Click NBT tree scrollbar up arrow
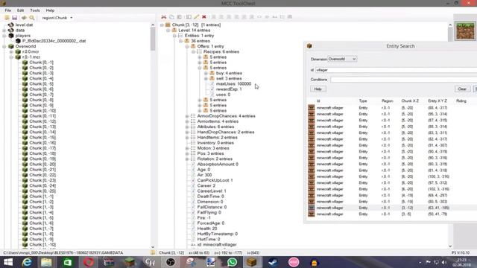The width and height of the screenshot is (477, 268). pyautogui.click(x=450, y=25)
